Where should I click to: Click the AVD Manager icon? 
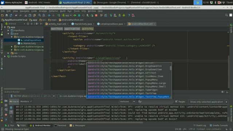click(115, 15)
